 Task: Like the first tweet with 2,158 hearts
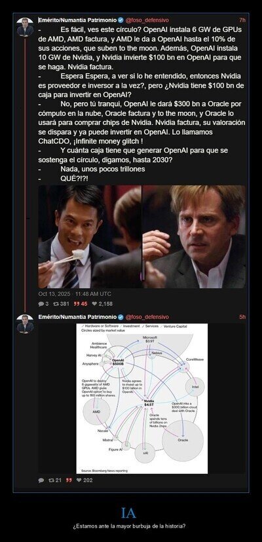pyautogui.click(x=95, y=304)
